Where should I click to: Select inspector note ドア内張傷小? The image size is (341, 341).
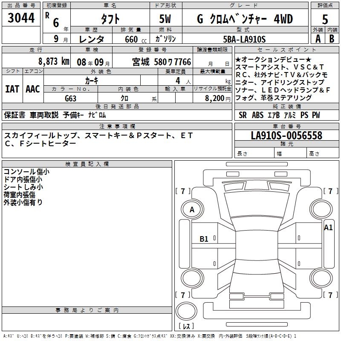(23, 179)
